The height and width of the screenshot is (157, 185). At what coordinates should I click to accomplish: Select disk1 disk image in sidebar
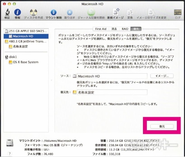pos(26,57)
